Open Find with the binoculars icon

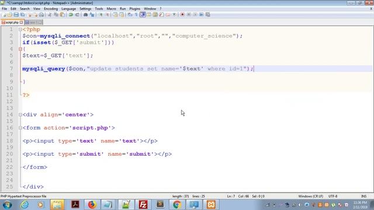tap(85, 15)
